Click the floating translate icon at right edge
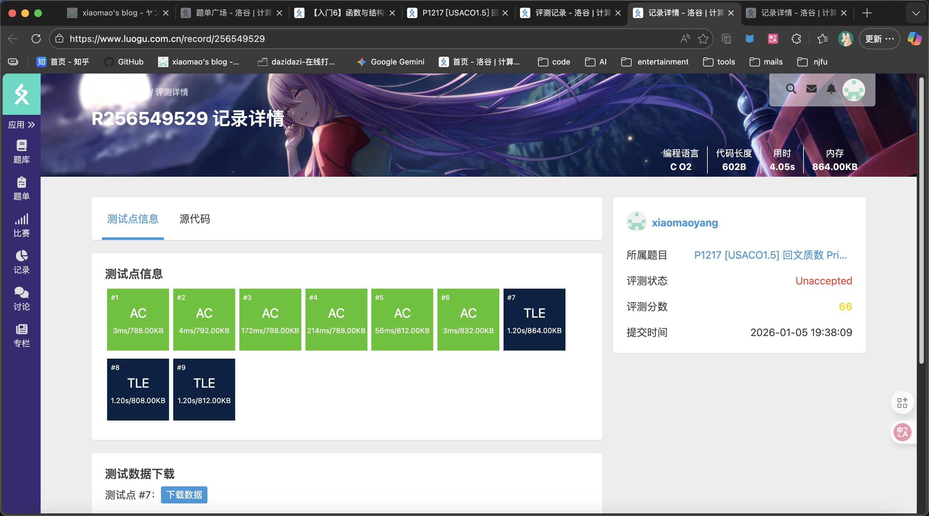The width and height of the screenshot is (929, 516). (x=902, y=432)
